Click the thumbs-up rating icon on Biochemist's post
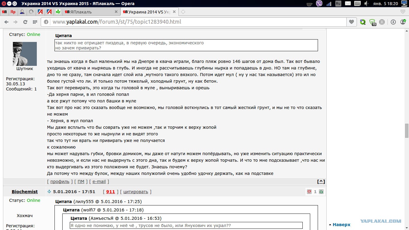This screenshot has width=409, height=230. pos(321,192)
